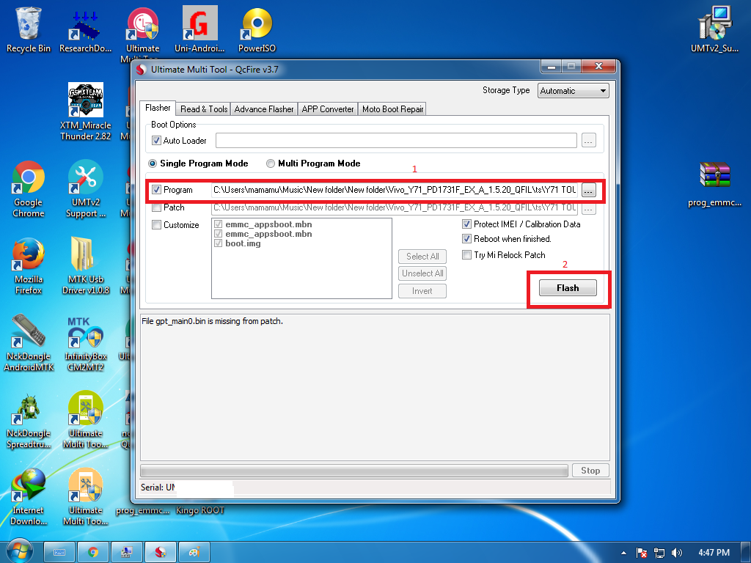Launch Mozilla Firefox from the desktop
Screen dimensions: 751x563
pyautogui.click(x=29, y=265)
